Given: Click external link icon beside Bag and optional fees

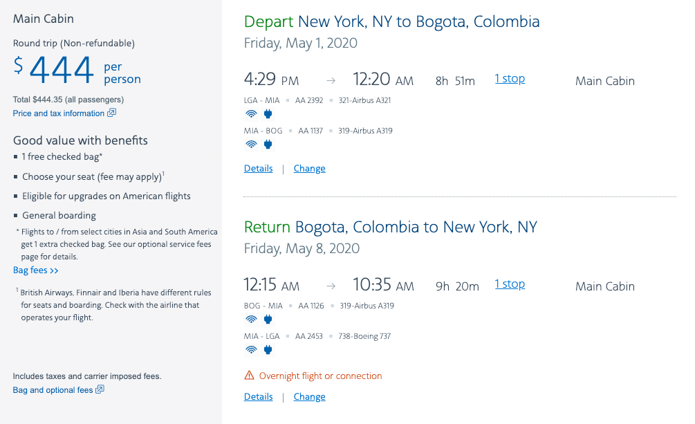Looking at the screenshot, I should click(100, 390).
